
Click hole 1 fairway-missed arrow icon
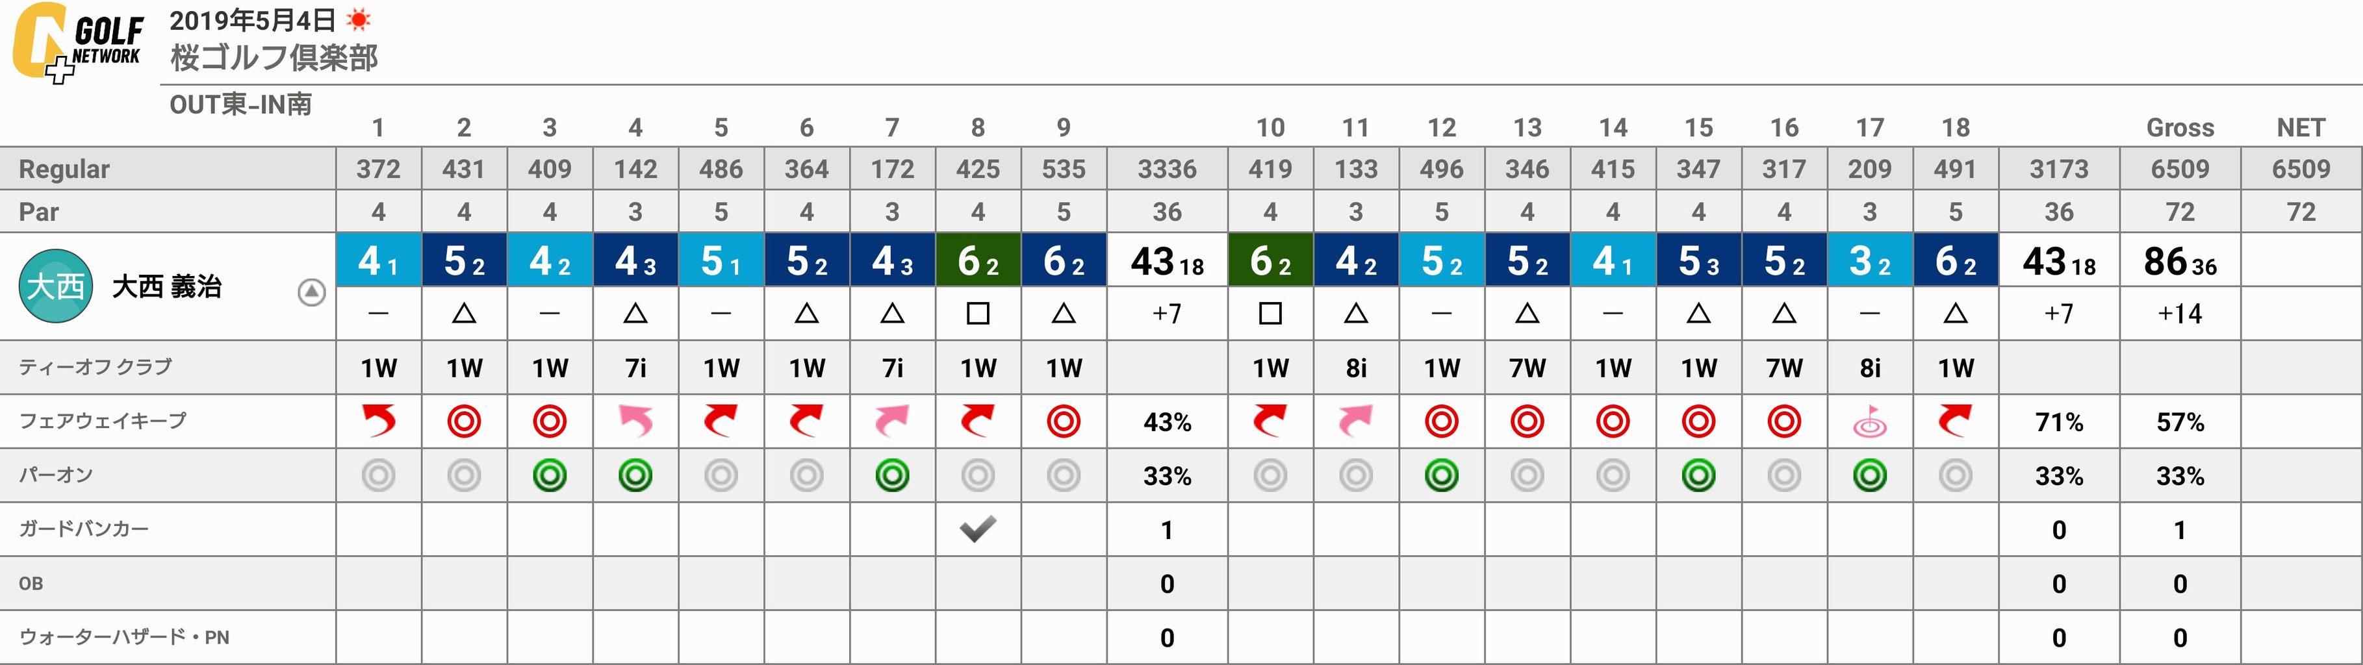coord(379,421)
